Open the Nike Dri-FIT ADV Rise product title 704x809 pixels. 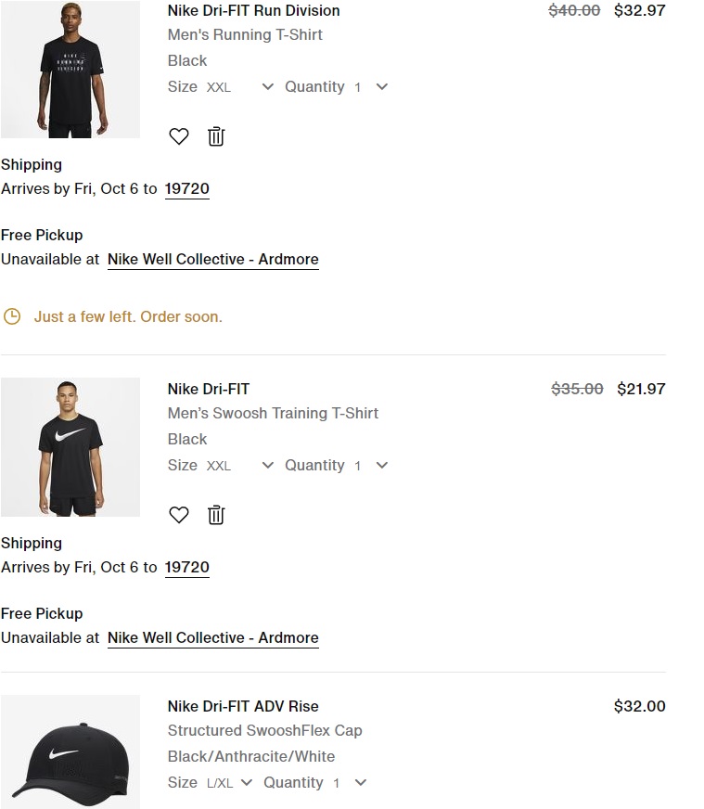243,707
